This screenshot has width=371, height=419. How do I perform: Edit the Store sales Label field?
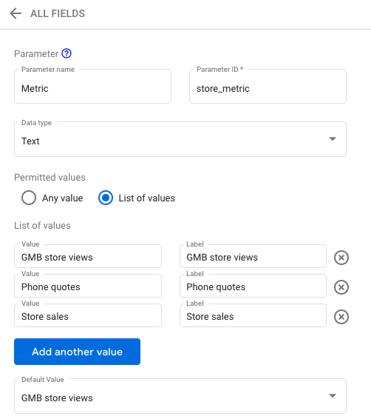[x=253, y=315]
